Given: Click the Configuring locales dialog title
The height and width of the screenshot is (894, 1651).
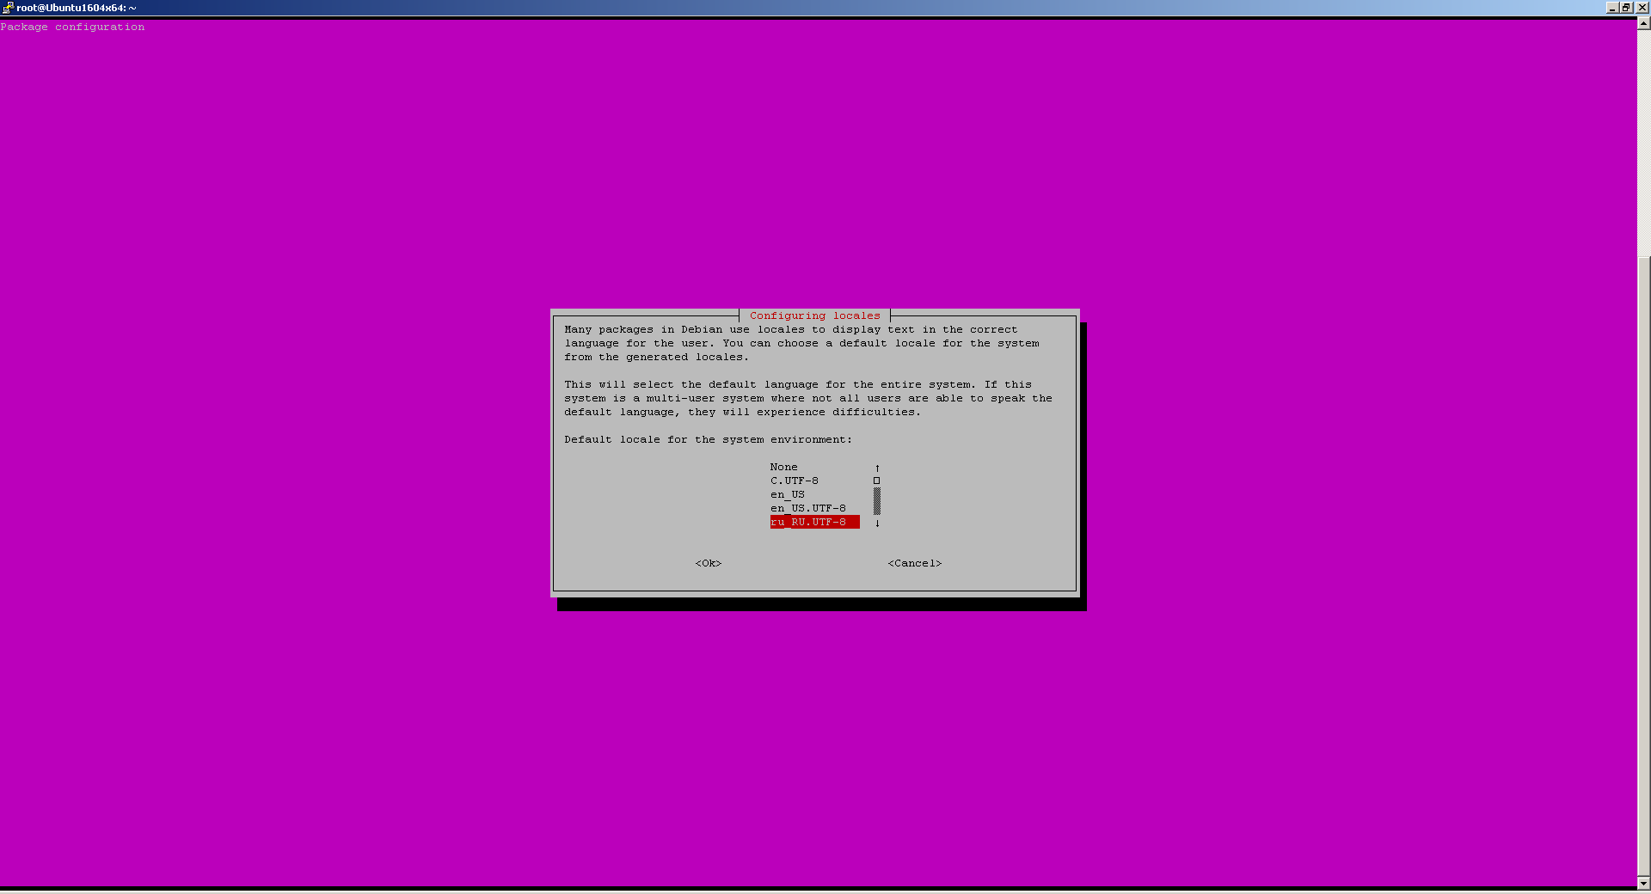Looking at the screenshot, I should pos(814,316).
